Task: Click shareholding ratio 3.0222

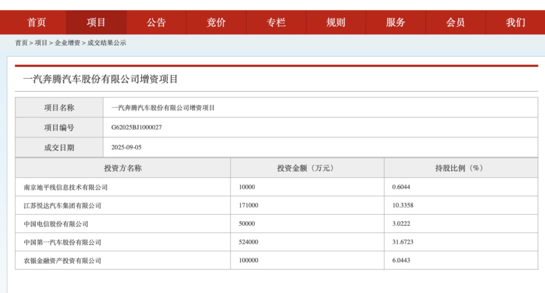Action: [x=401, y=224]
